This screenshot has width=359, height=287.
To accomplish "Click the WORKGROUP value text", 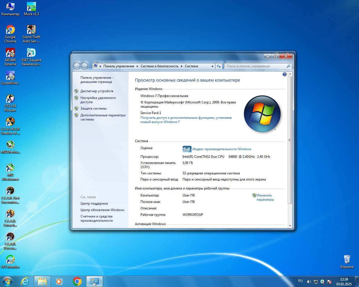I will pyautogui.click(x=193, y=215).
